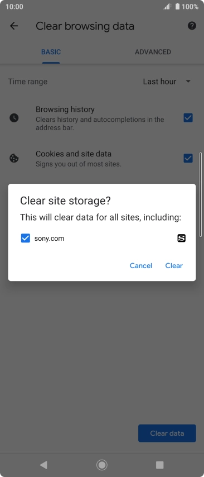Switch to the ADVANCED tab
This screenshot has height=477, width=204.
click(x=153, y=52)
